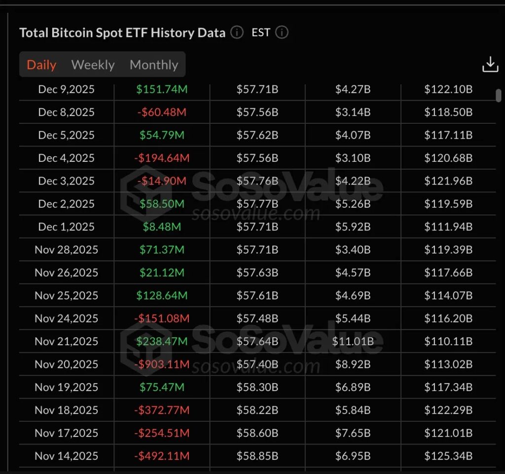Select the Dec 1,2025 date cell
505x474 pixels.
point(67,226)
